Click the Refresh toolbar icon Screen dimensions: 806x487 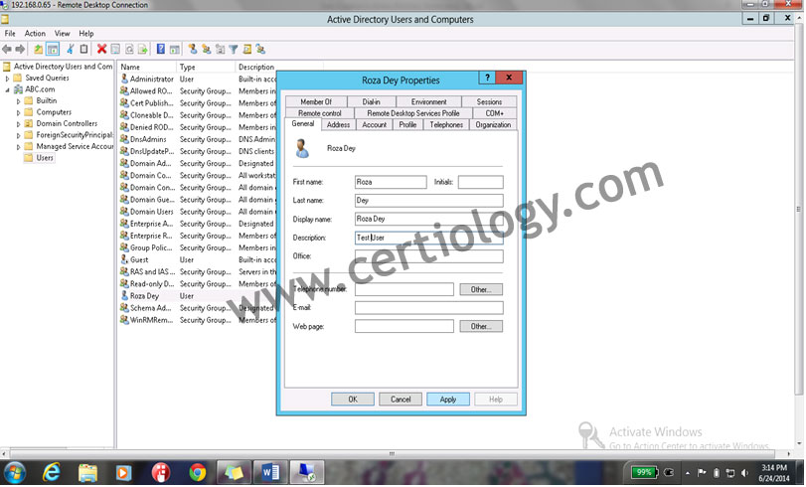(x=129, y=50)
